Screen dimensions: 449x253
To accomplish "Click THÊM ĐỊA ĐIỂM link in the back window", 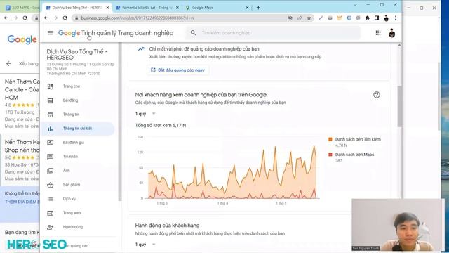I will (x=22, y=202).
